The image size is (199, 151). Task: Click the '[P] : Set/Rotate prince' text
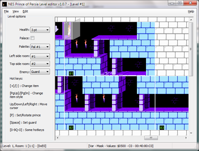point(25,115)
